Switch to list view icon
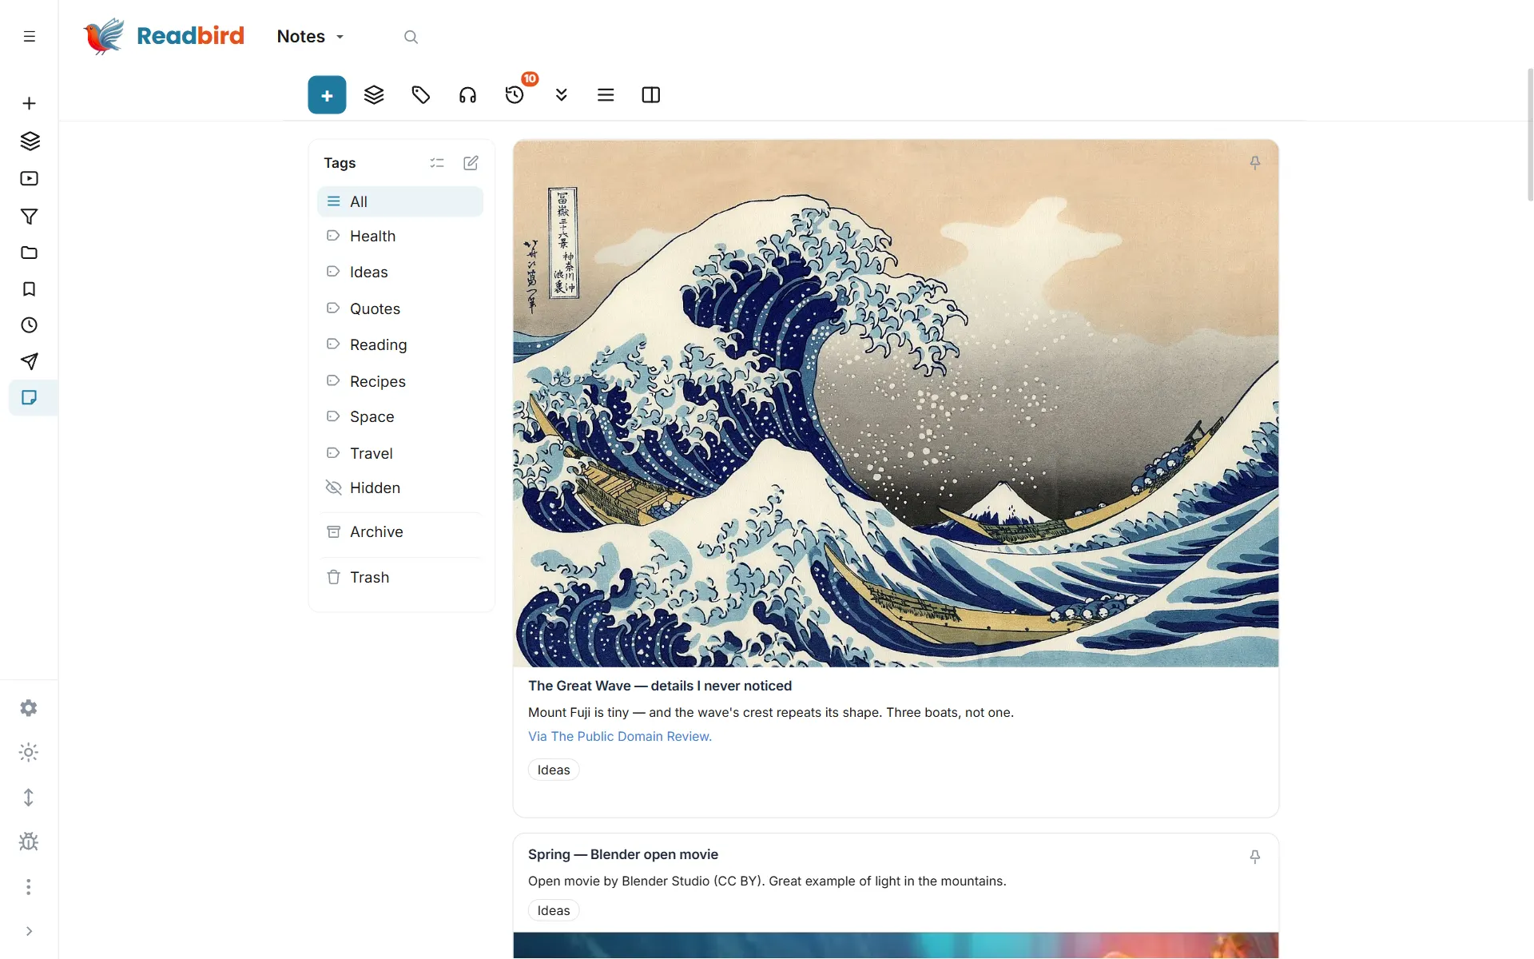1534x959 pixels. click(x=606, y=95)
